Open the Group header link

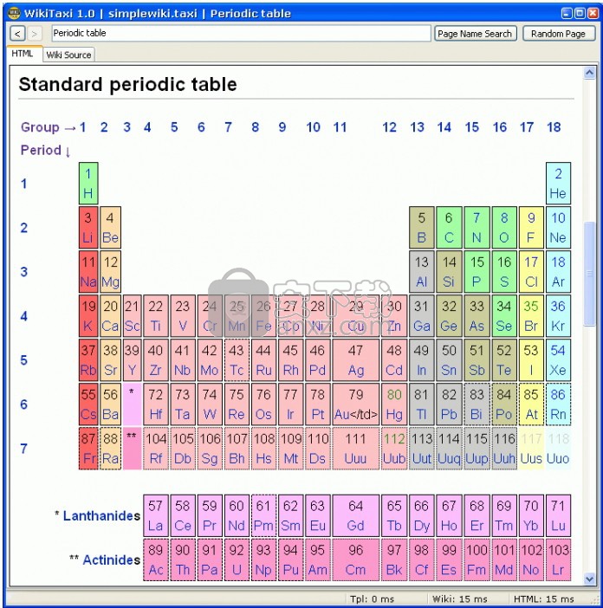coord(40,127)
